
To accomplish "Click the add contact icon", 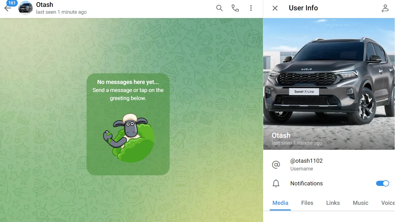I will point(385,8).
